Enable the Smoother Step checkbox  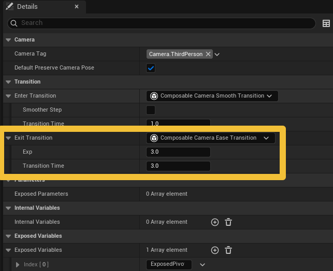(151, 110)
